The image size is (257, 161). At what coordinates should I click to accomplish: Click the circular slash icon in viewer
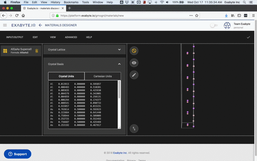134,51
